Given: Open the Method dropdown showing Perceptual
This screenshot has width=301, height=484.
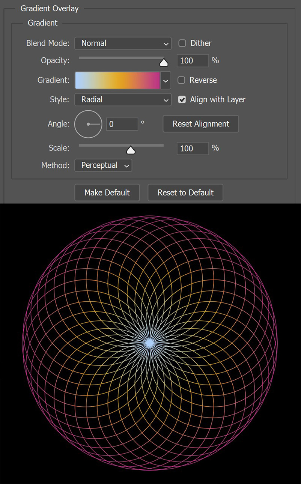Looking at the screenshot, I should tap(103, 165).
